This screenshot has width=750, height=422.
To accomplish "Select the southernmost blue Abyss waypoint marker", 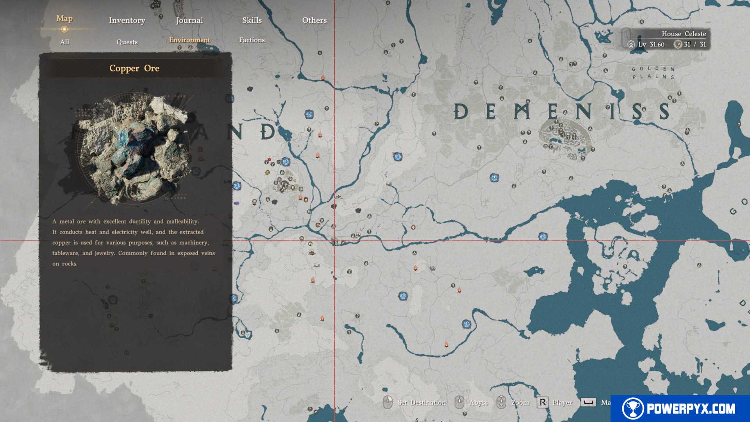I will (466, 324).
